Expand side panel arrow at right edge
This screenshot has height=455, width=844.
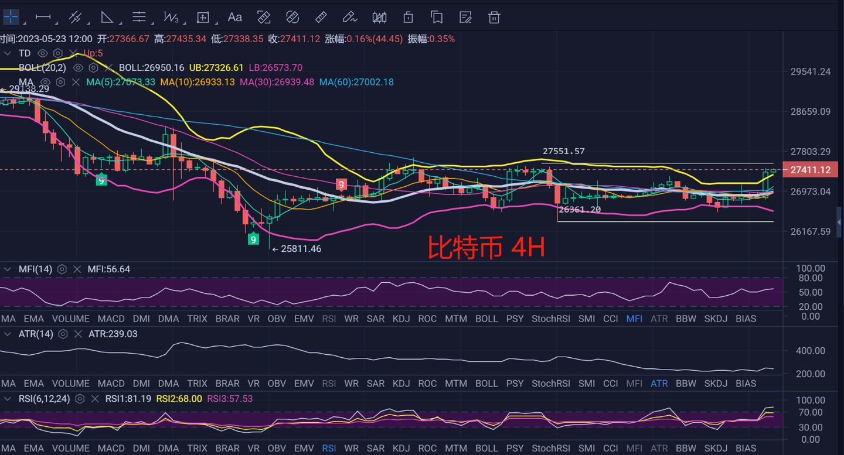840,222
